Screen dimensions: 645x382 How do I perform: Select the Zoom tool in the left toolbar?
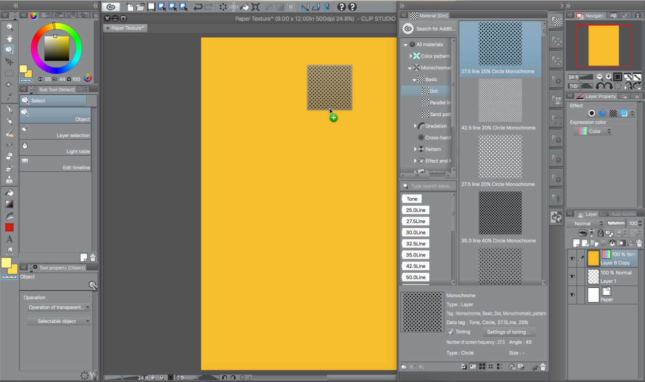tap(9, 27)
